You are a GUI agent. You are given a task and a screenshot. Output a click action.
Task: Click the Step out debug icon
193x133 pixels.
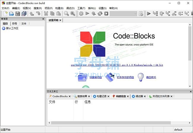pyautogui.click(x=174, y=14)
